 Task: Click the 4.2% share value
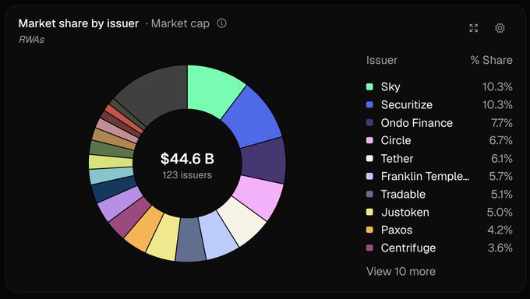(x=500, y=230)
